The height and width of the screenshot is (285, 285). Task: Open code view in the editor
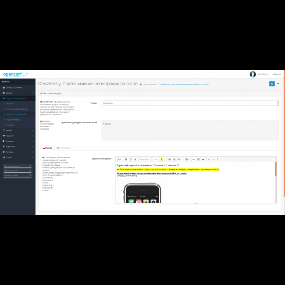point(213,159)
